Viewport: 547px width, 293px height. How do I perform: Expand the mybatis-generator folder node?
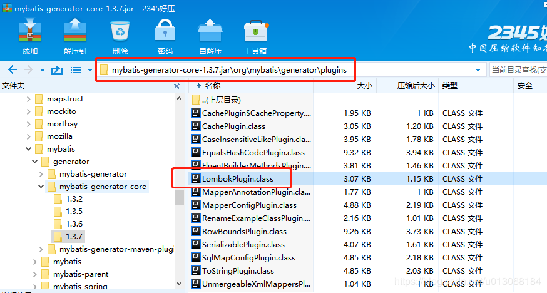tap(41, 174)
